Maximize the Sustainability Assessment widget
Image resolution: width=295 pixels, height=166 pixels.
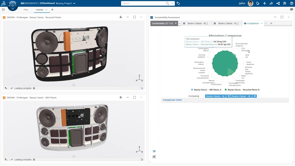[x=282, y=17]
